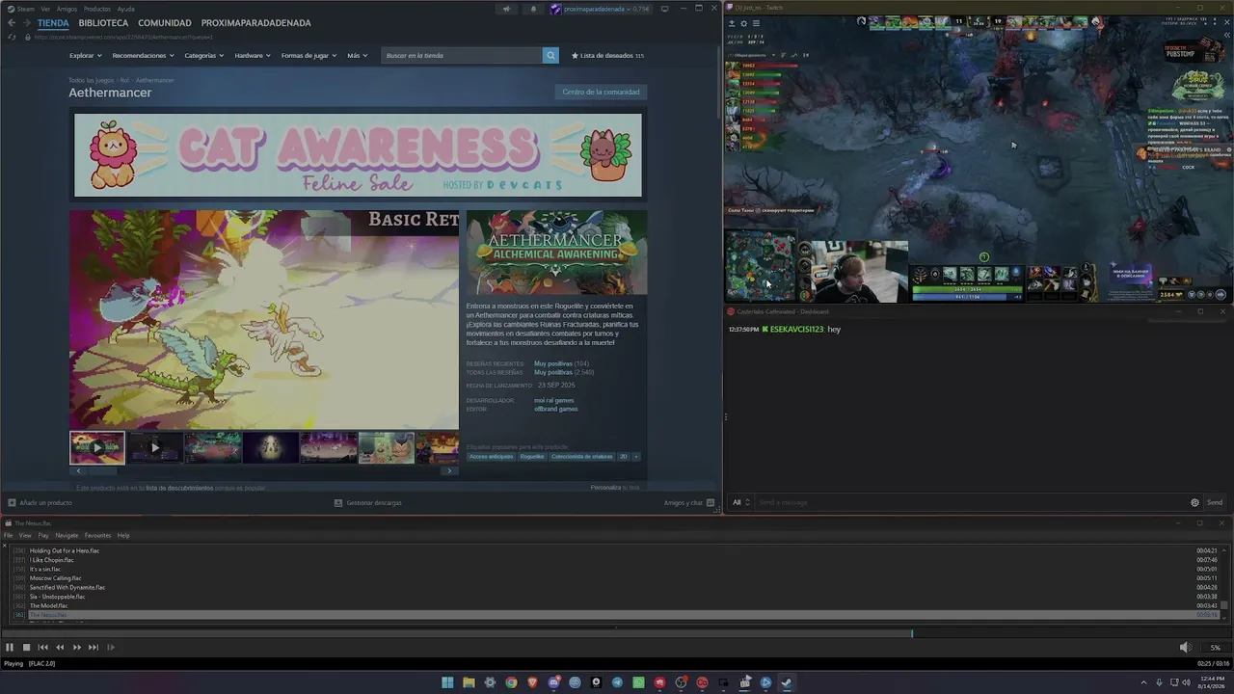Click the chat message input box
The width and height of the screenshot is (1234, 694).
coord(969,502)
